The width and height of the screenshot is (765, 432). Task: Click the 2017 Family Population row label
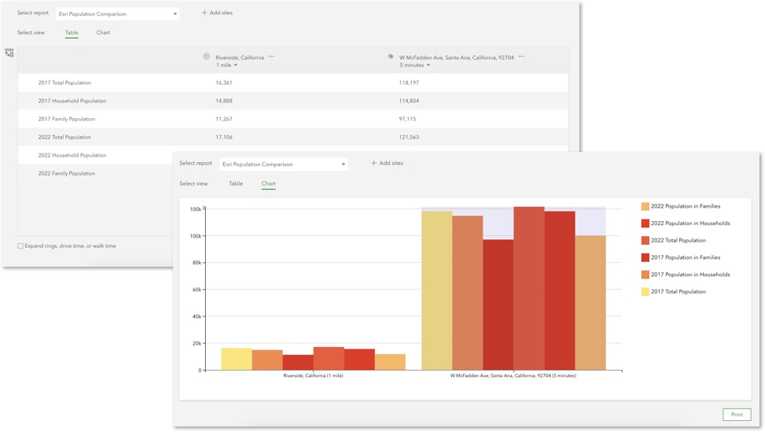(x=67, y=119)
